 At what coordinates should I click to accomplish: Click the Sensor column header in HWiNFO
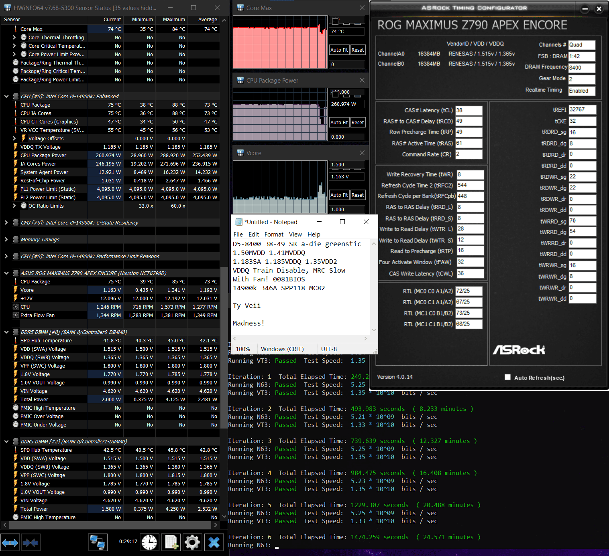(43, 19)
